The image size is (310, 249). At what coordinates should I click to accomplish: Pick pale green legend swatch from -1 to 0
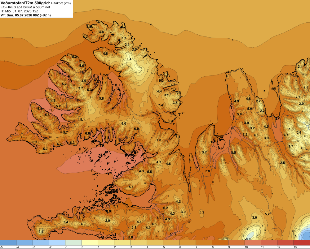73,243
